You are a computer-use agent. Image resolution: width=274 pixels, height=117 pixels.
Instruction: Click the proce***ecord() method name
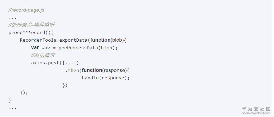point(31,33)
